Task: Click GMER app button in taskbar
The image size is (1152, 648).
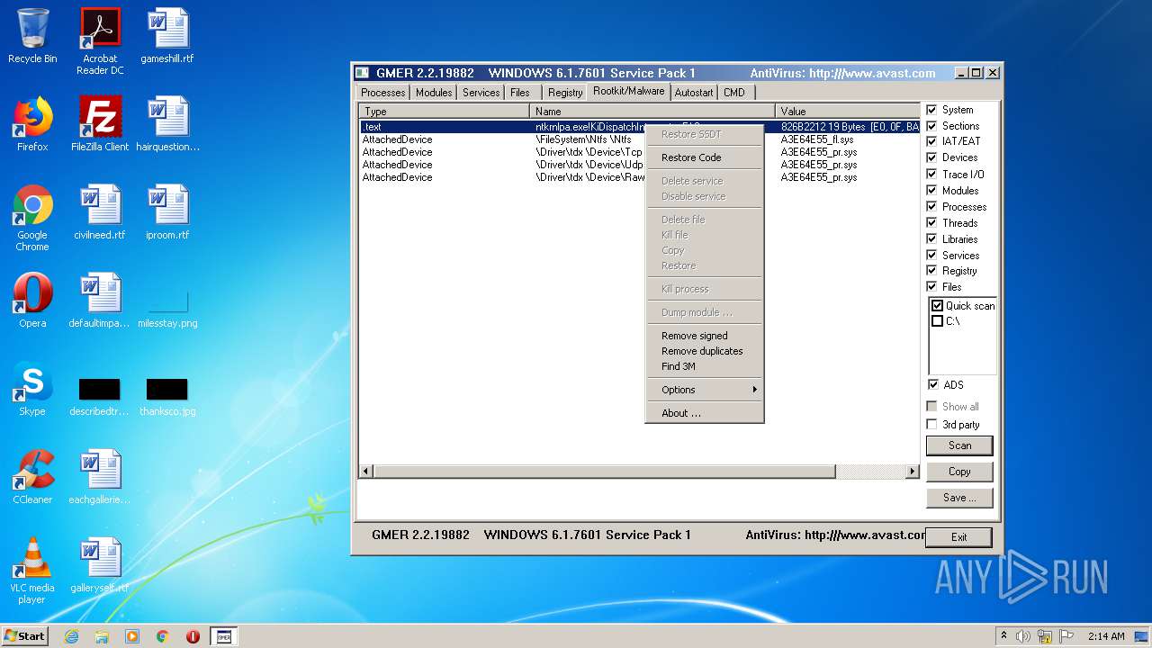Action: 224,636
